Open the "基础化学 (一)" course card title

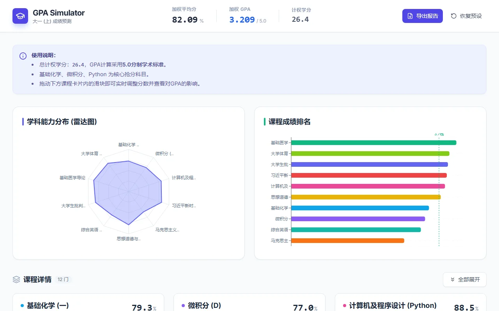48,306
